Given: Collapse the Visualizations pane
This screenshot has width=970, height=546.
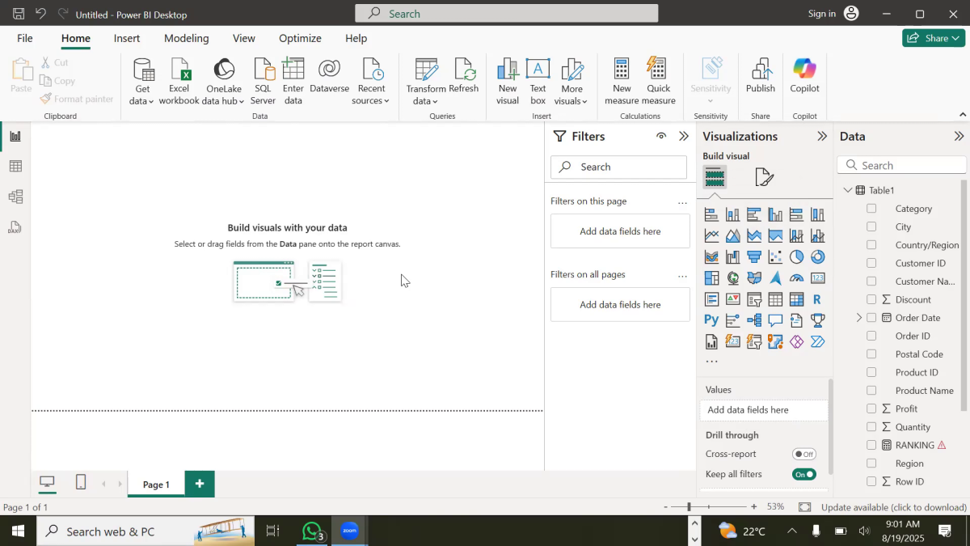Looking at the screenshot, I should point(822,136).
